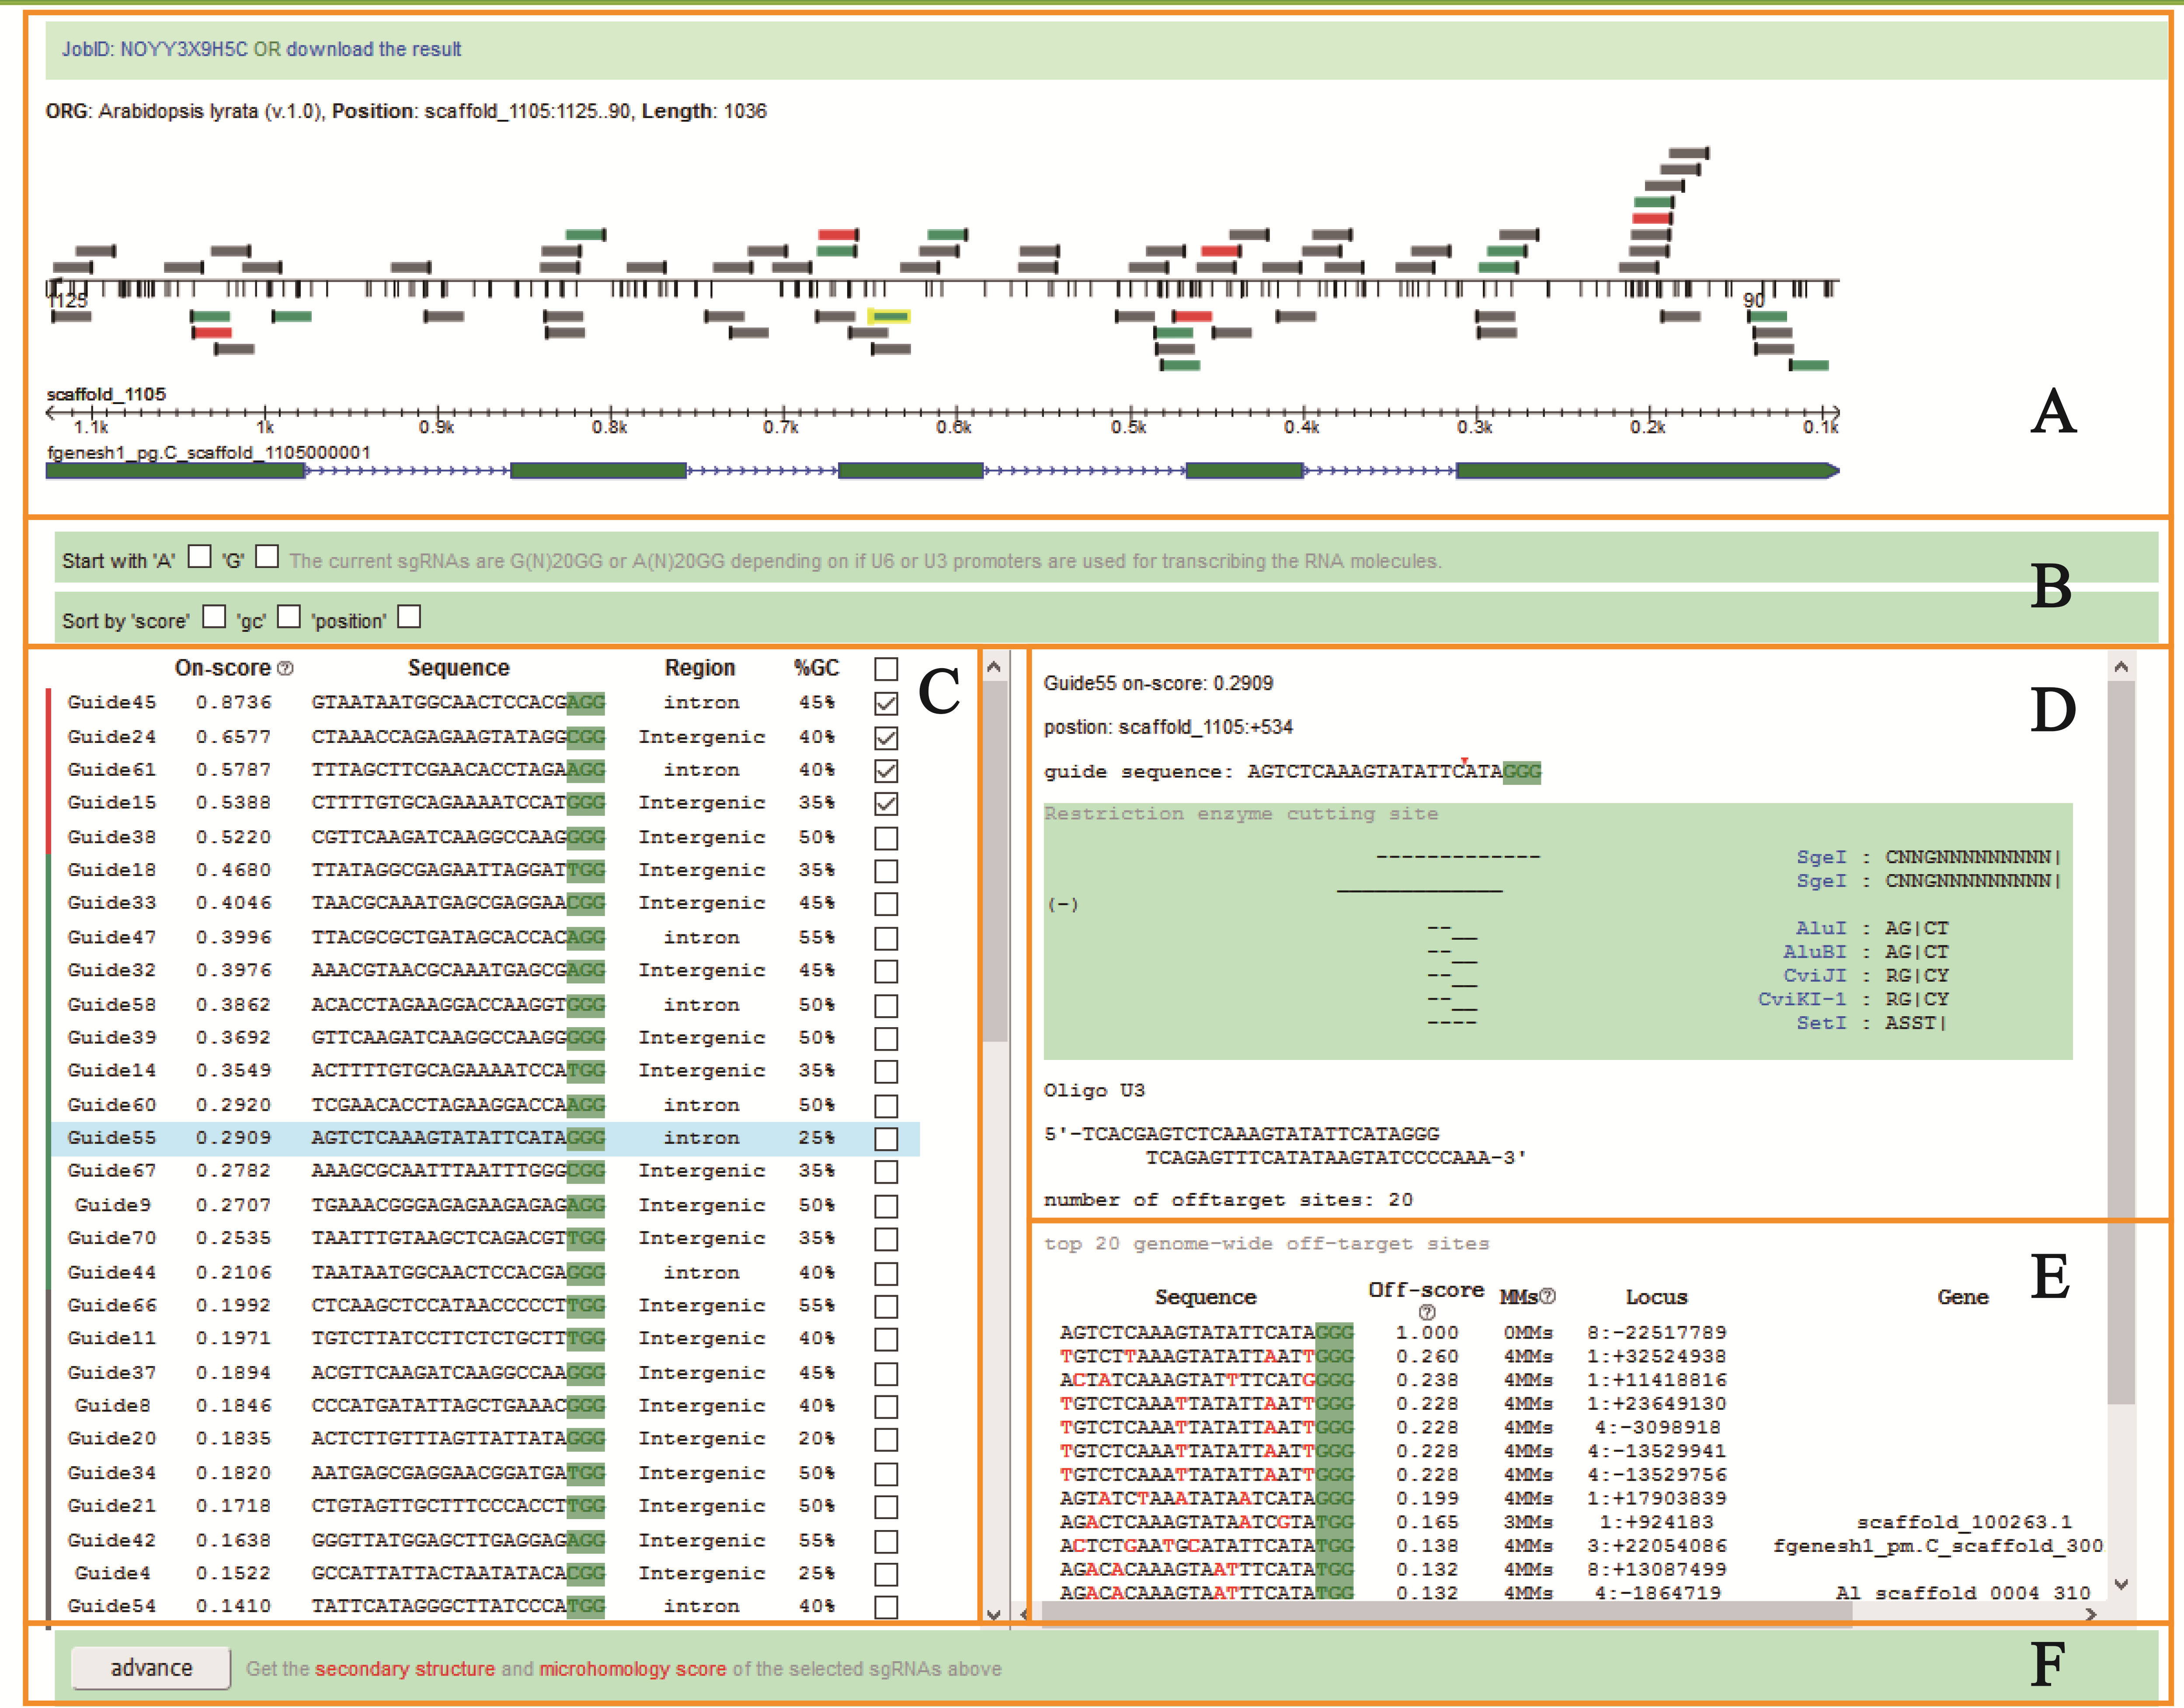
Task: Click the On-score column header
Action: tap(223, 668)
